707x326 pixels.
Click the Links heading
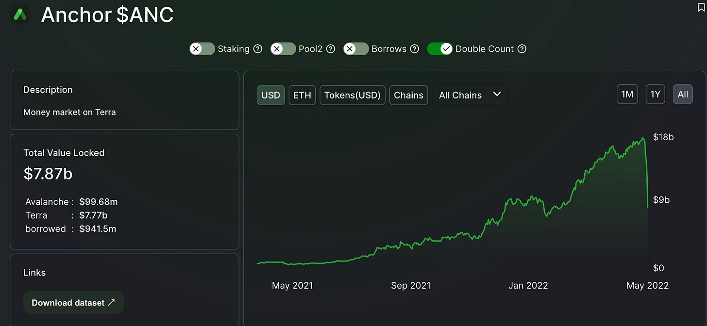(34, 273)
